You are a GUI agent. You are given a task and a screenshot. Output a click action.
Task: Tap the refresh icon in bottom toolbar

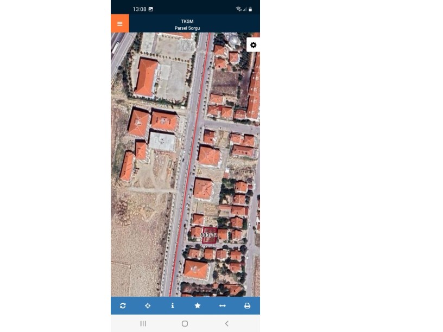(123, 306)
